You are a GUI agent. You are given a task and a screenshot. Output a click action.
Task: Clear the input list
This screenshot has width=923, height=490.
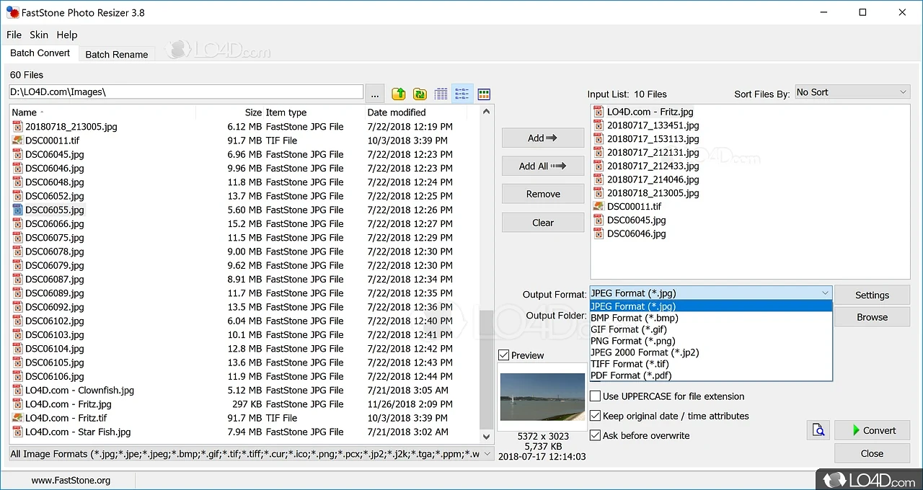click(543, 223)
